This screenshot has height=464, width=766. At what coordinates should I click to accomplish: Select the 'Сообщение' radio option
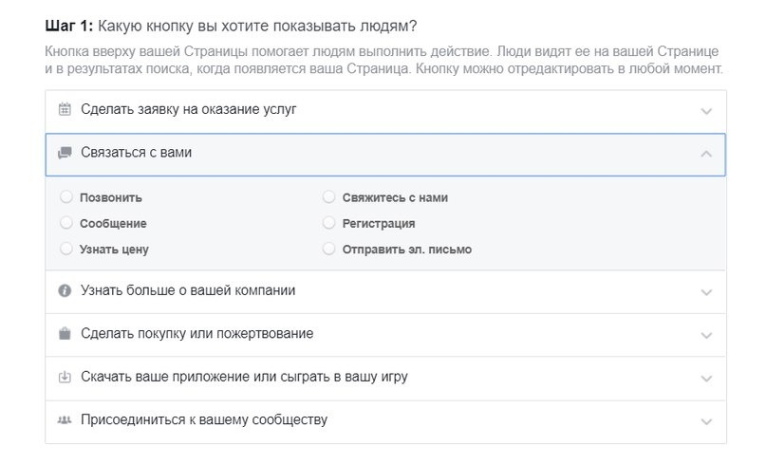[65, 223]
